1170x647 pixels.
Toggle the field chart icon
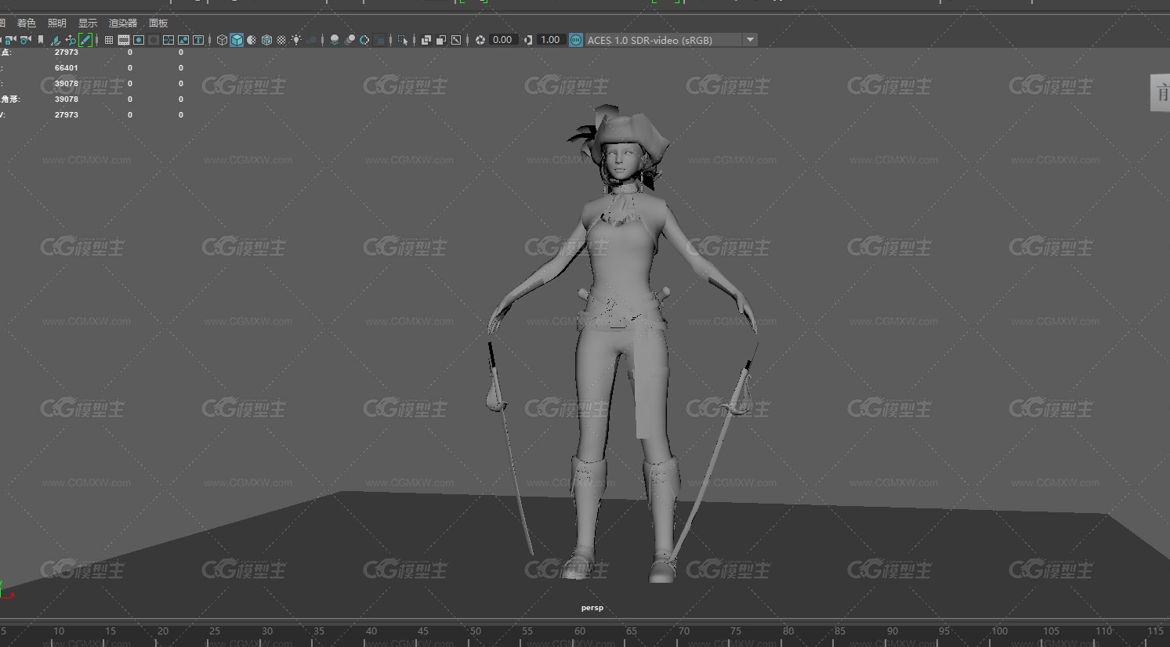[168, 40]
